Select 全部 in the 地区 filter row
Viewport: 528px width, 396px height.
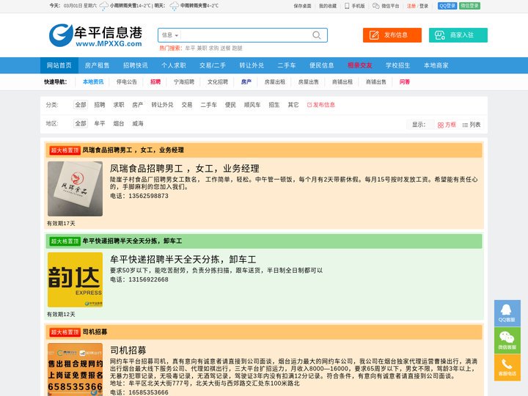click(81, 124)
